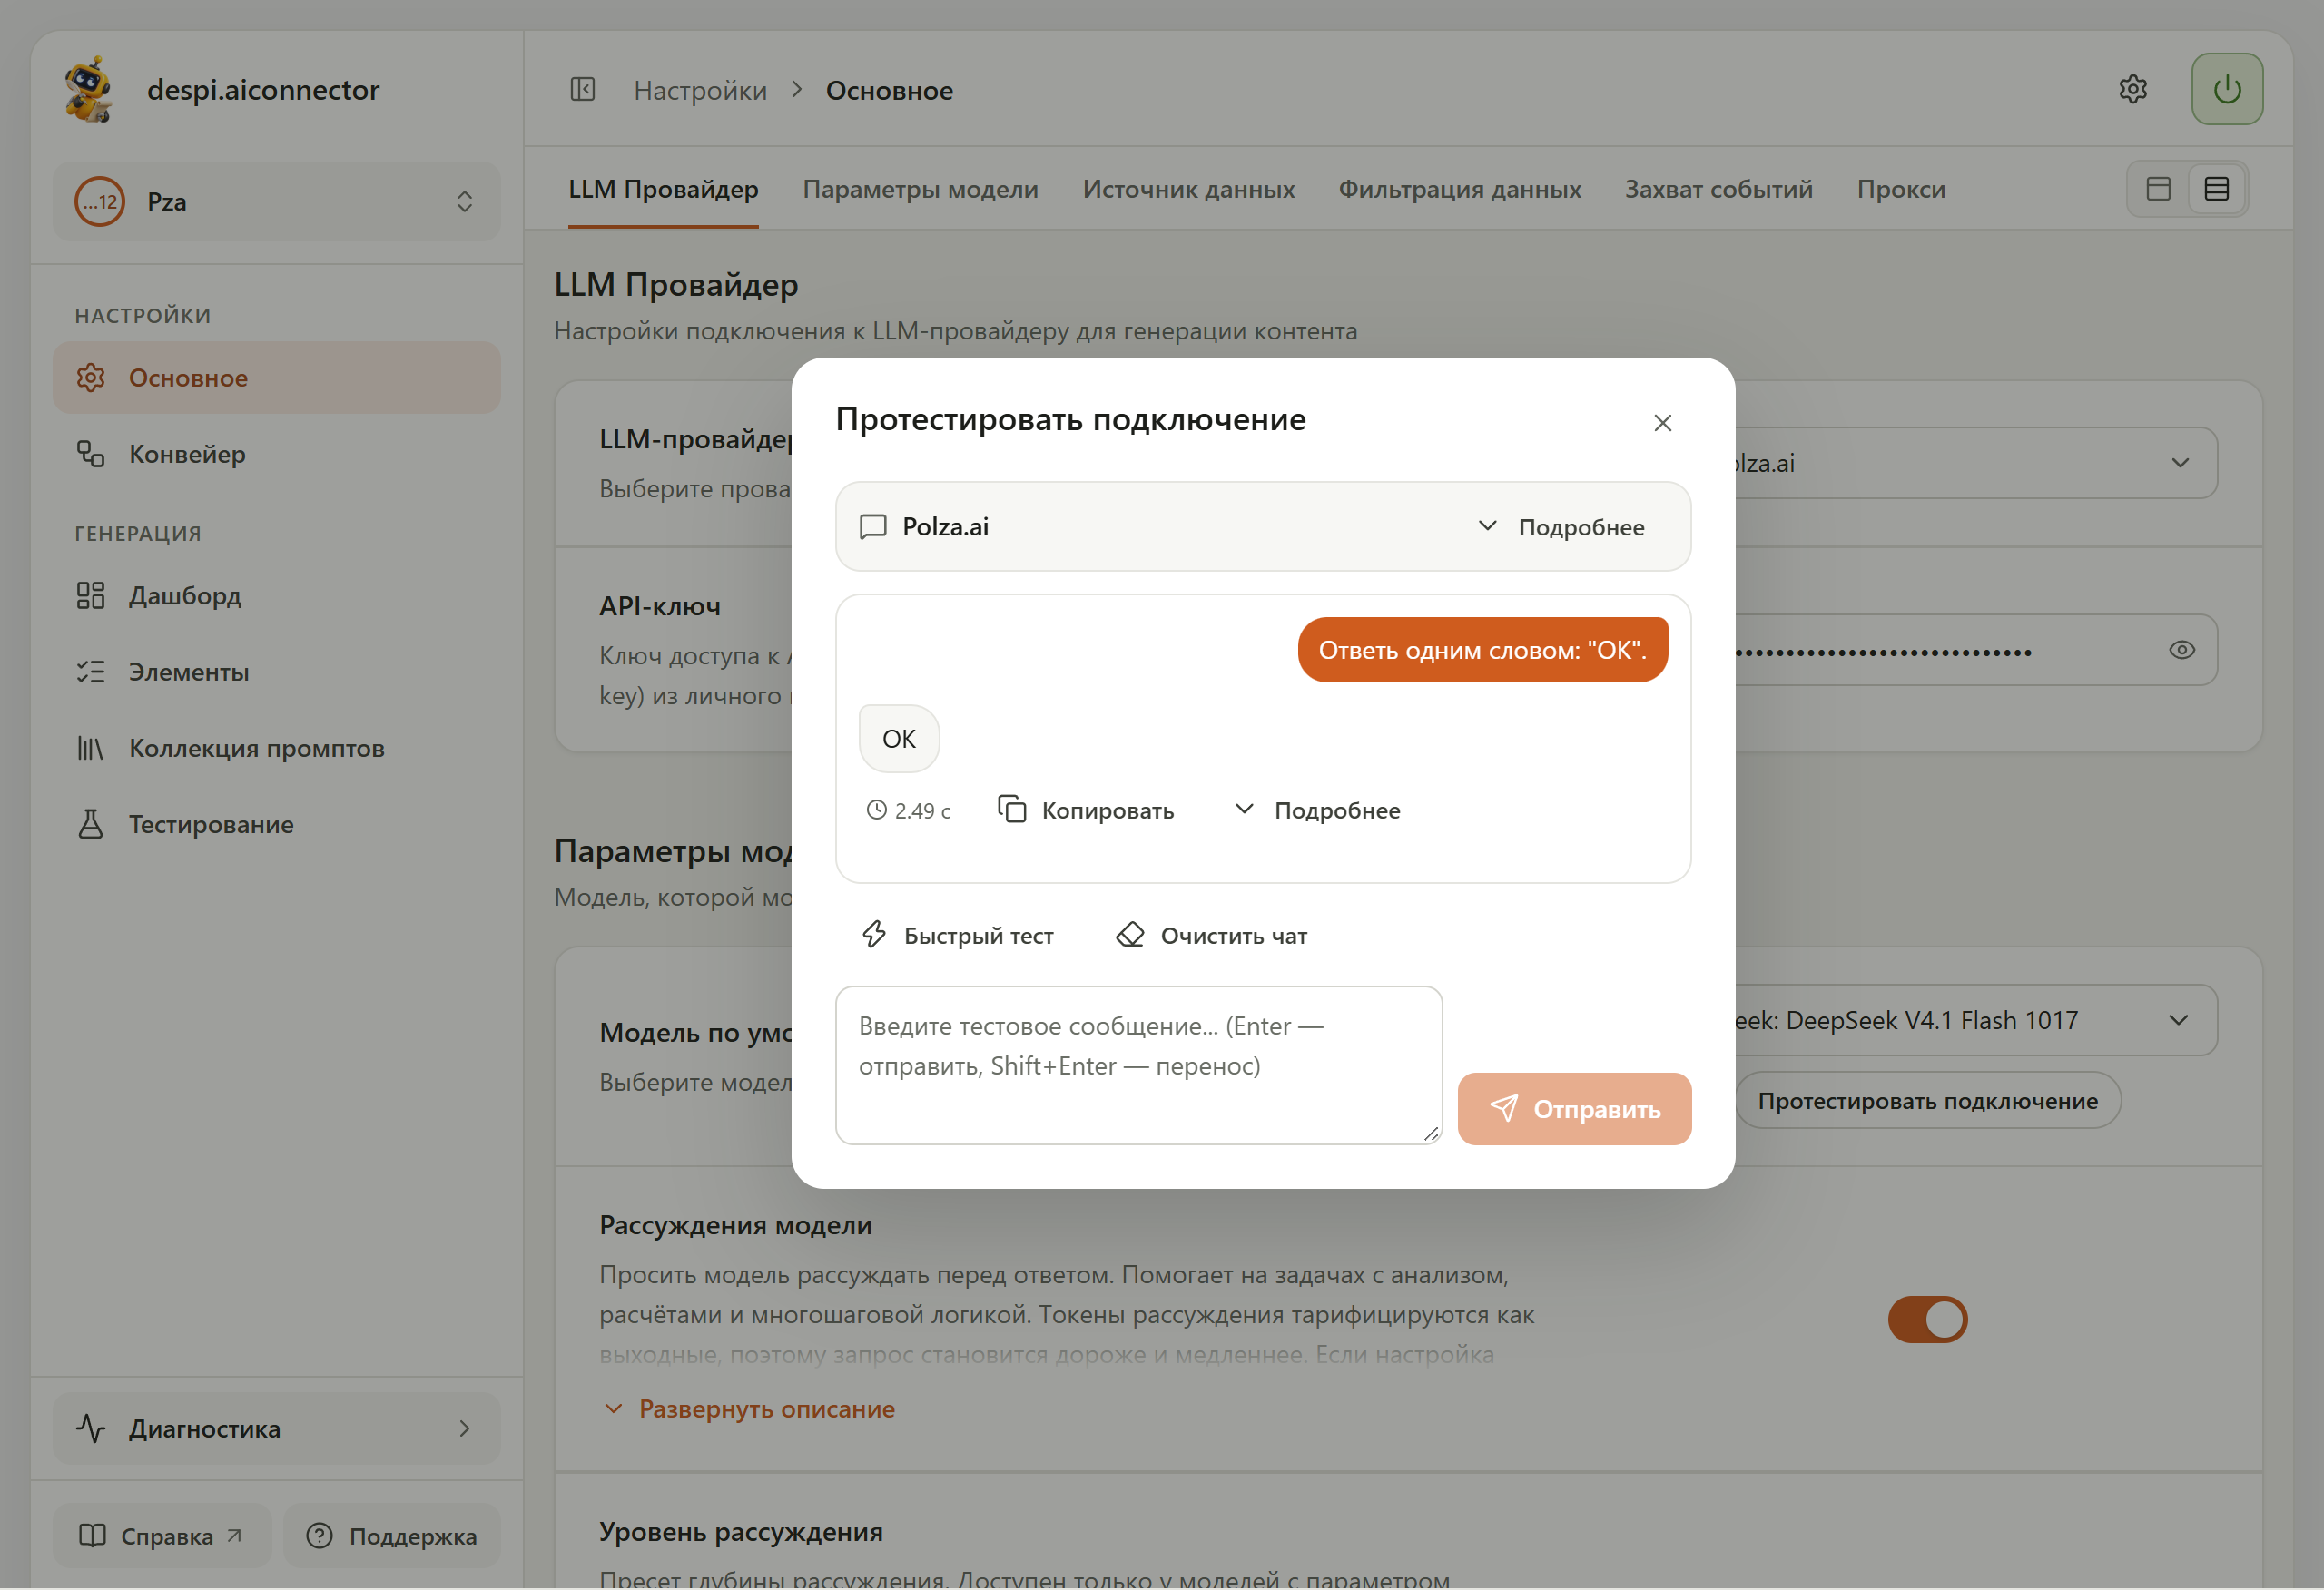Viewport: 2324px width, 1590px height.
Task: Open Прокси tab
Action: [x=1900, y=189]
